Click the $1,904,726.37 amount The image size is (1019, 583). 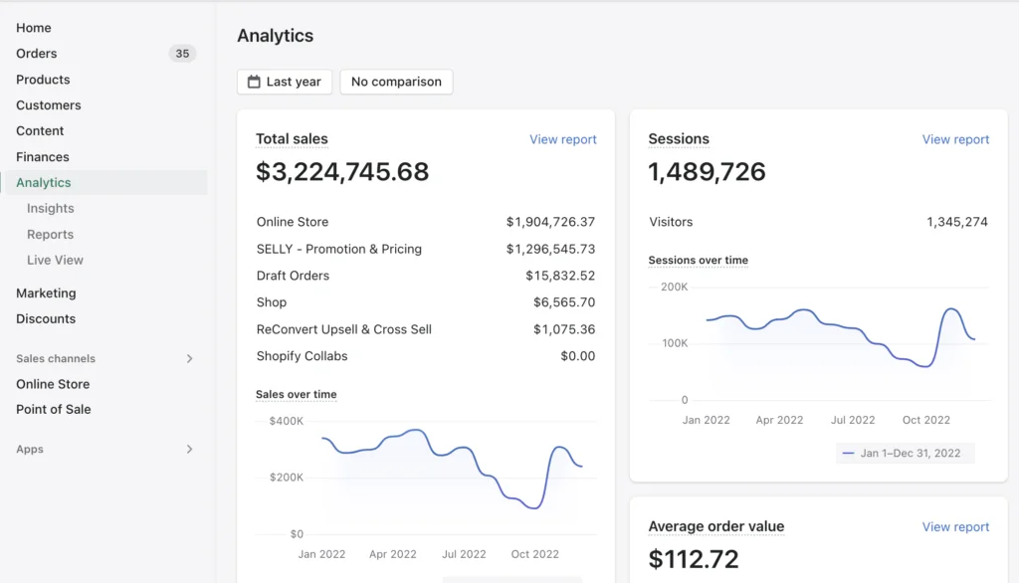point(550,222)
